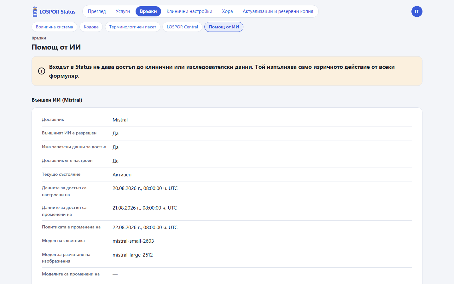Click the Политиката е променена на label

(71, 227)
